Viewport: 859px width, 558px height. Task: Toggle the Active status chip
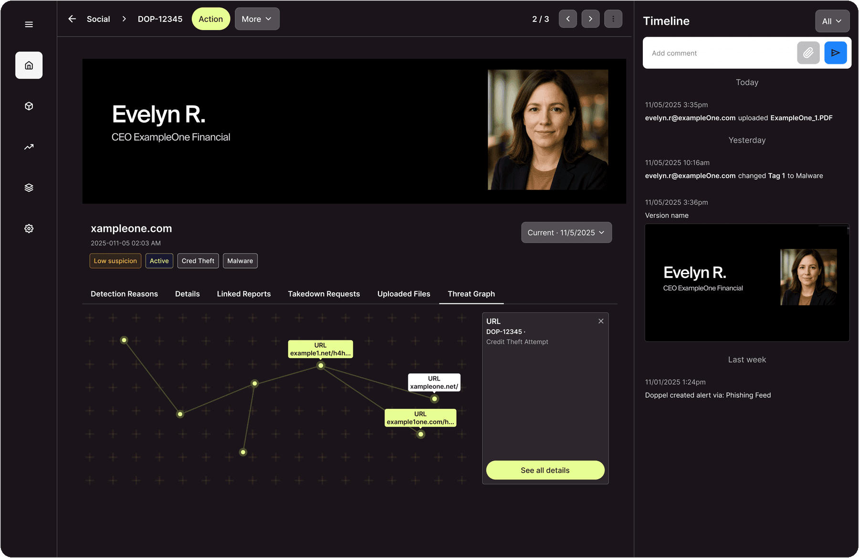point(159,261)
